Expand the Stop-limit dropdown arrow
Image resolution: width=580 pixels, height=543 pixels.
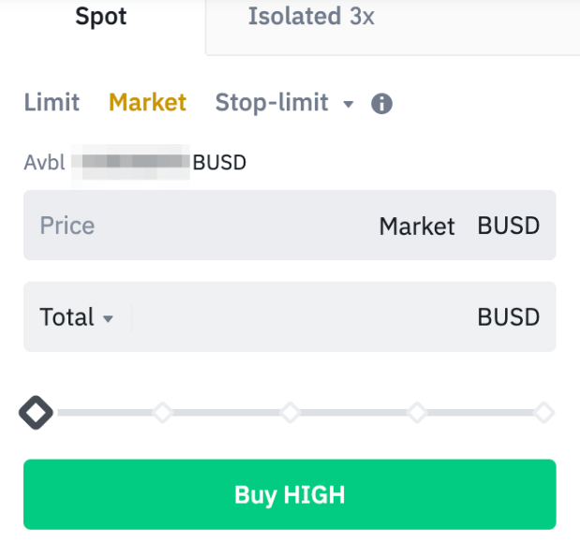point(348,104)
